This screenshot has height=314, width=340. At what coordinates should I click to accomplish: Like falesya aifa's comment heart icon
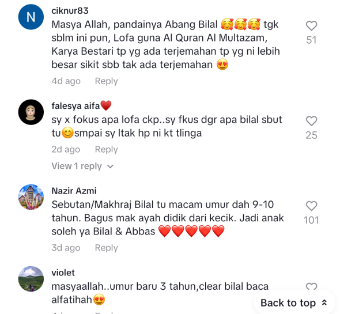311,121
